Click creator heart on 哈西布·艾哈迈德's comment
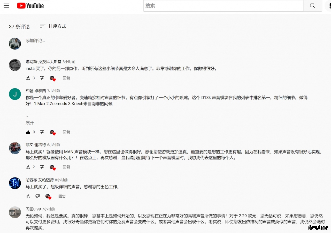This screenshot has width=331, height=233. point(48,196)
